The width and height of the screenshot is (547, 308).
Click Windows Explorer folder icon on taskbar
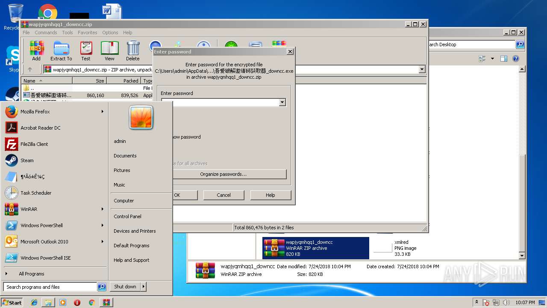pyautogui.click(x=48, y=302)
